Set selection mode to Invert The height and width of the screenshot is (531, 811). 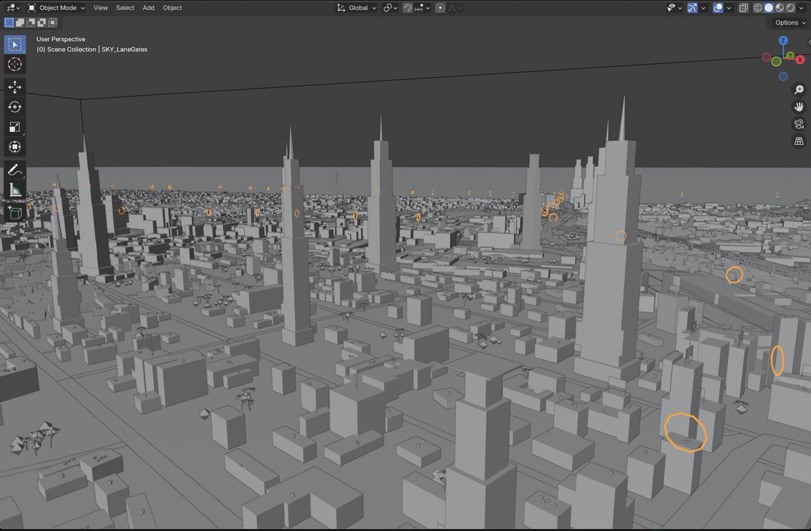[x=41, y=22]
